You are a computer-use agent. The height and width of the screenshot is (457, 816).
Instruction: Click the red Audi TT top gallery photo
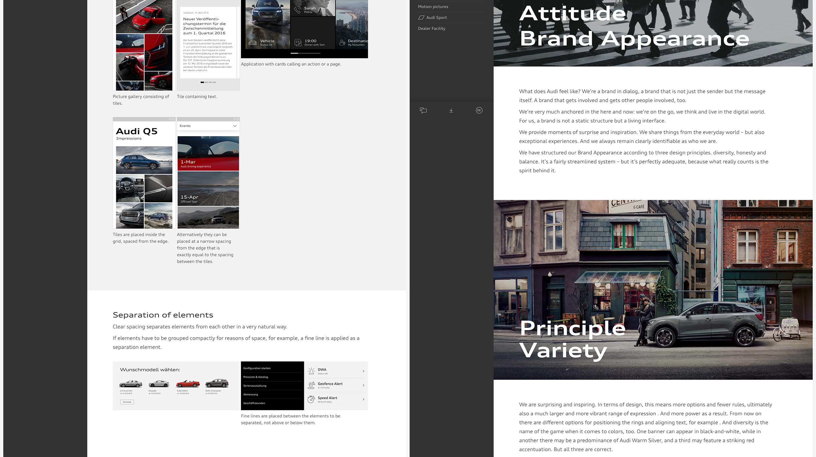tap(144, 16)
